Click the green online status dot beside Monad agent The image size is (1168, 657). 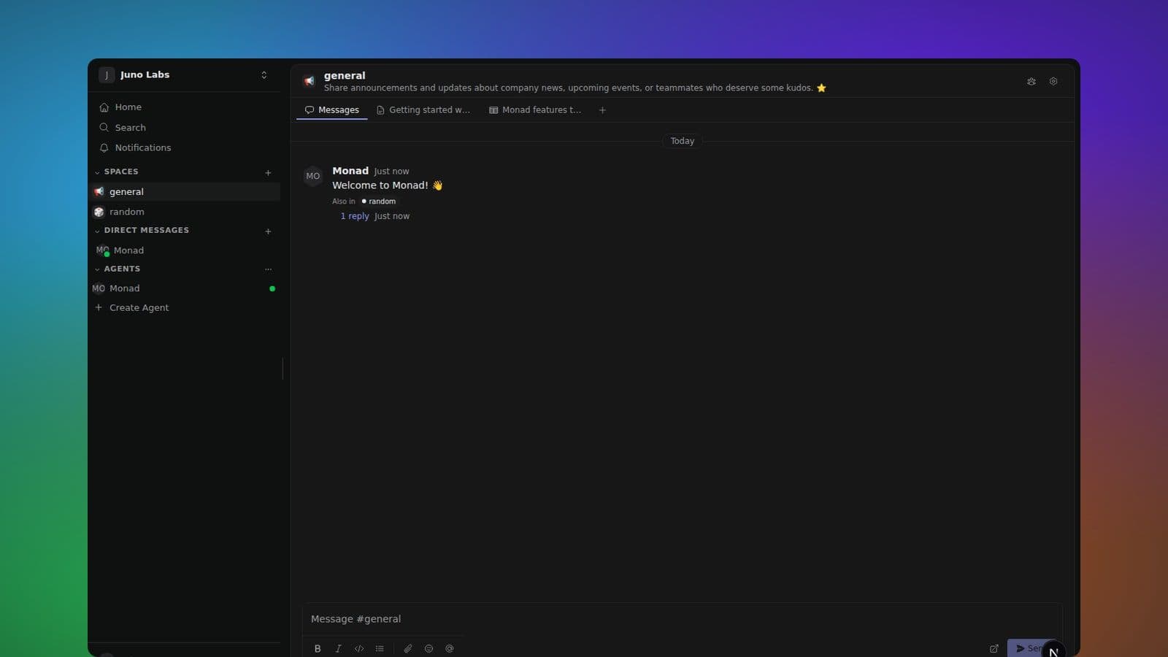[272, 288]
